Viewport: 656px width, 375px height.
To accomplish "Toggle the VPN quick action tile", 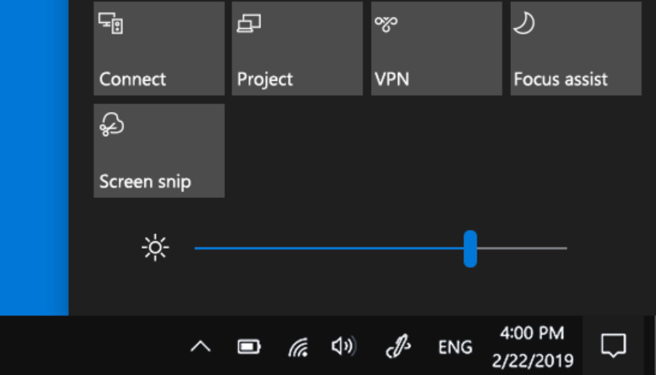I will (x=437, y=49).
